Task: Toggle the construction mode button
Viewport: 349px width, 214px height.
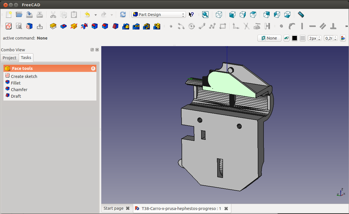Action: tap(286, 38)
